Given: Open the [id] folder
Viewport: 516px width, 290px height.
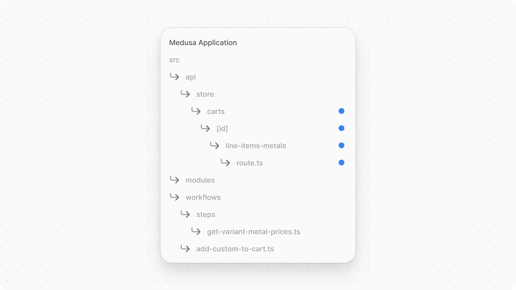Looking at the screenshot, I should tap(222, 129).
